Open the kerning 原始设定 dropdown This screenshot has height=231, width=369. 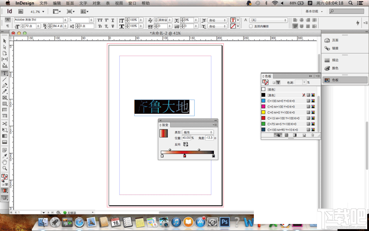[170, 20]
